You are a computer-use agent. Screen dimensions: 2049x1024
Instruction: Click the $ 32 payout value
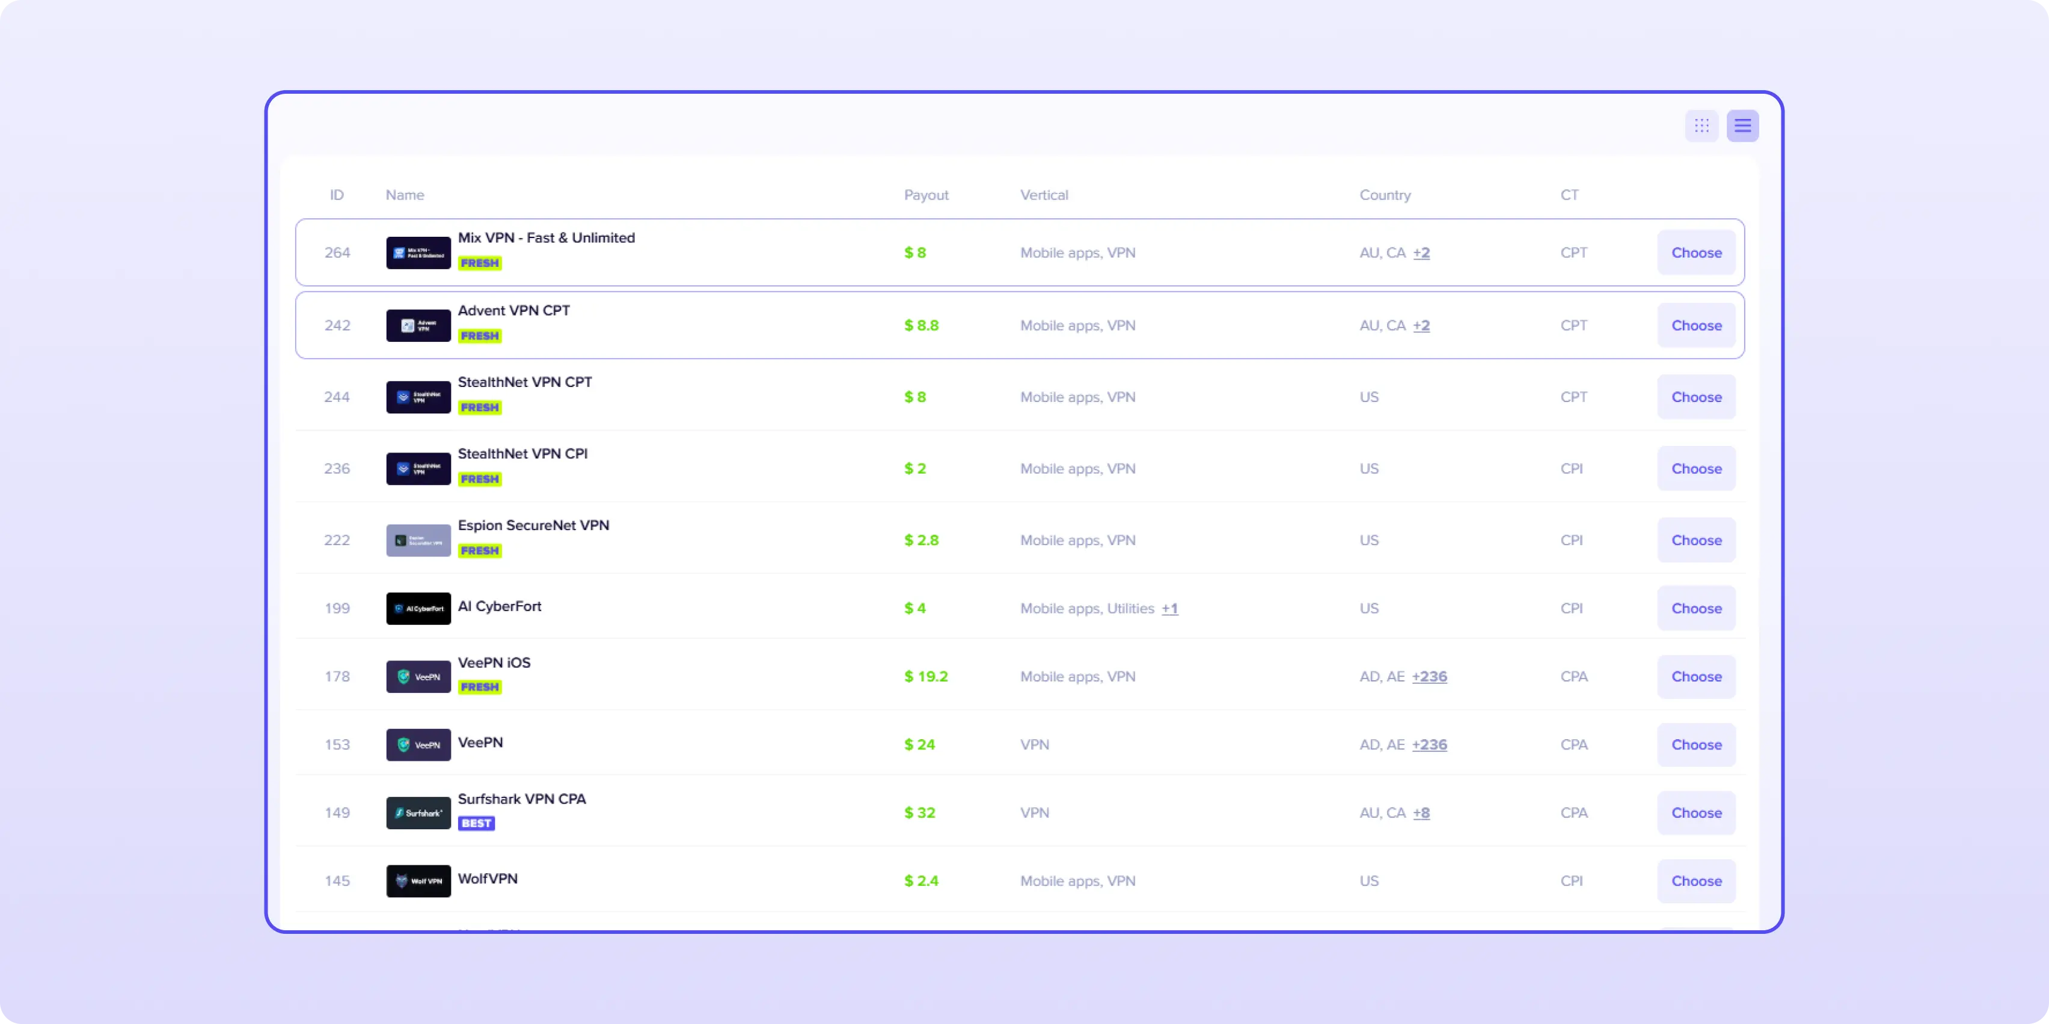[x=919, y=812]
